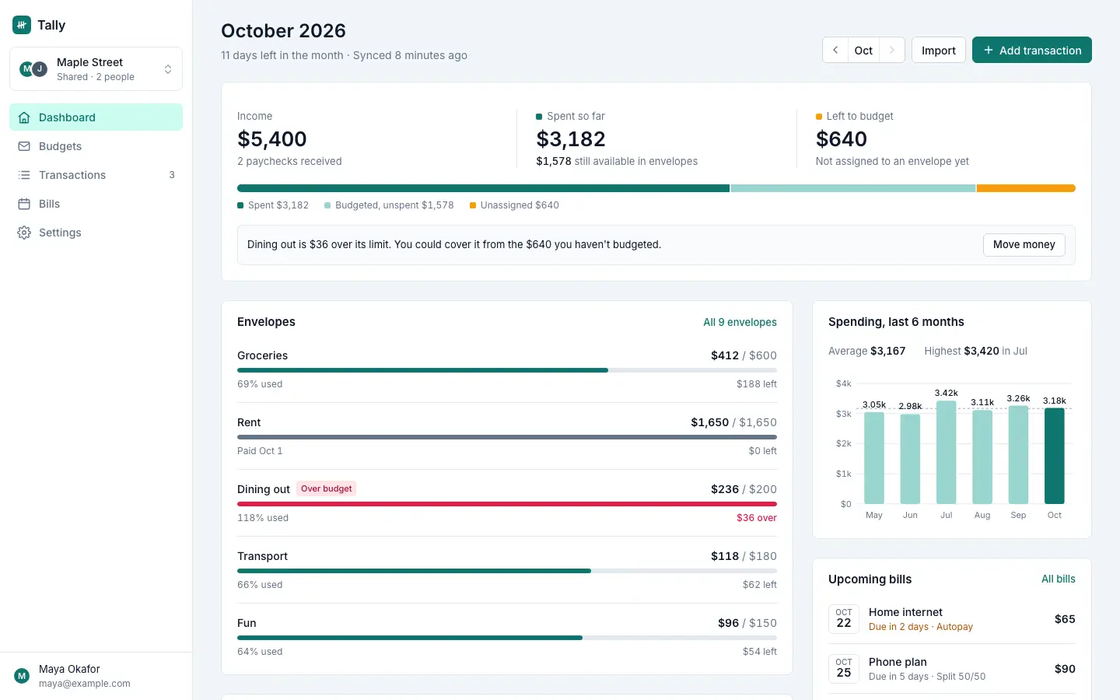Screen dimensions: 1120x700
Task: Open the Home internet bill row
Action: point(952,619)
